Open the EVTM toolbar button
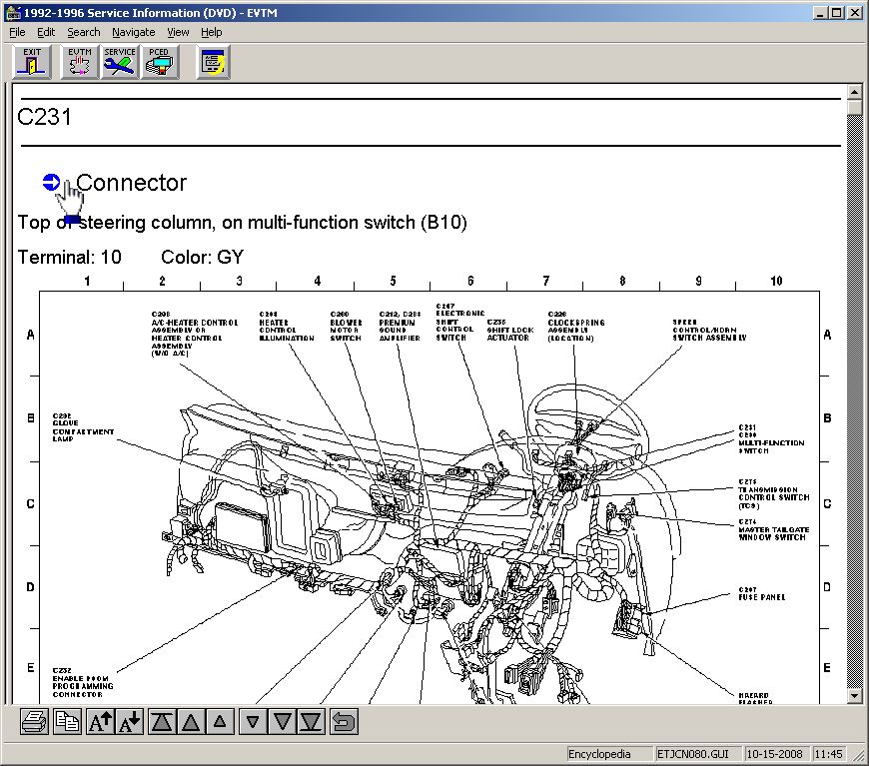This screenshot has height=766, width=869. point(80,62)
